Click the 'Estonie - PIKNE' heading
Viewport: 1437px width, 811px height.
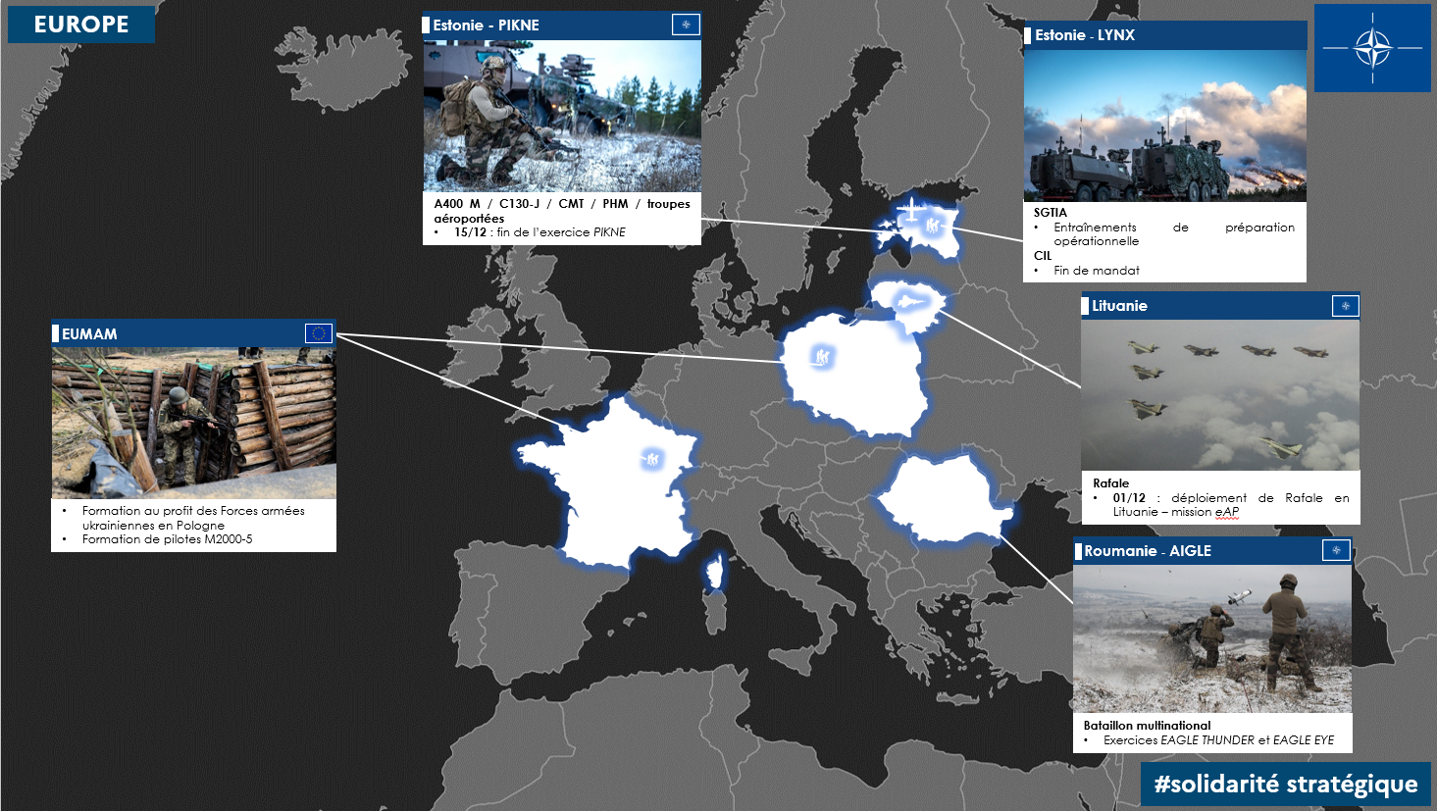(486, 25)
